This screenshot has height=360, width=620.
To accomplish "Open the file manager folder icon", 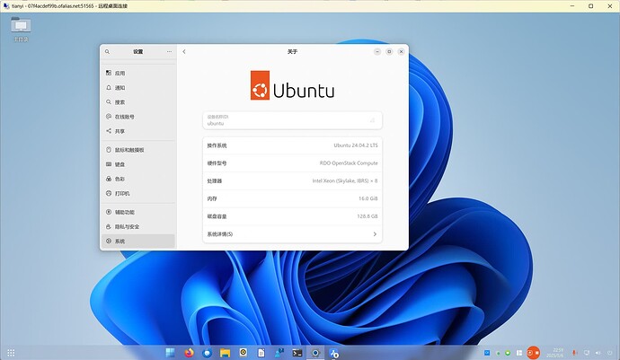I will click(225, 353).
